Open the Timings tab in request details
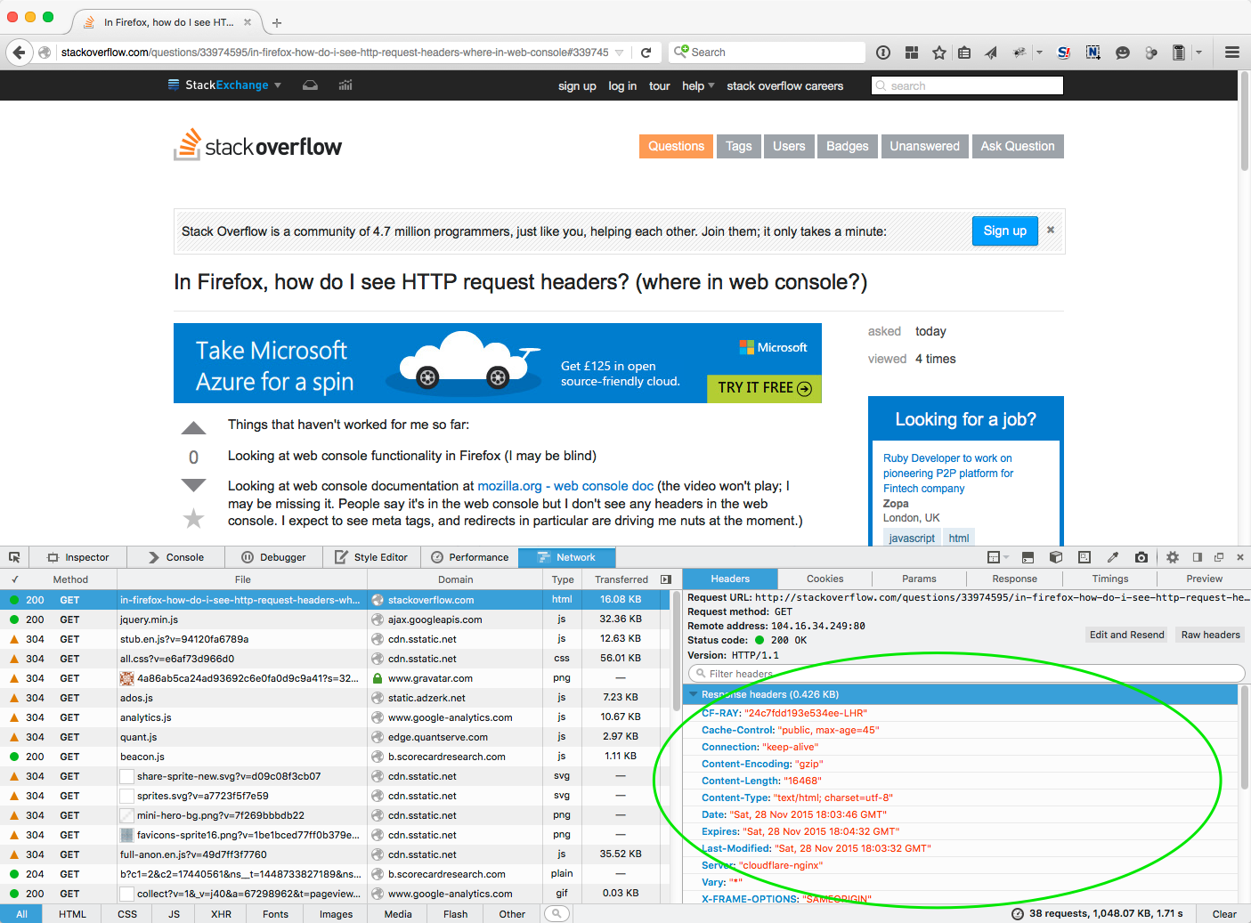This screenshot has width=1251, height=923. [x=1109, y=579]
